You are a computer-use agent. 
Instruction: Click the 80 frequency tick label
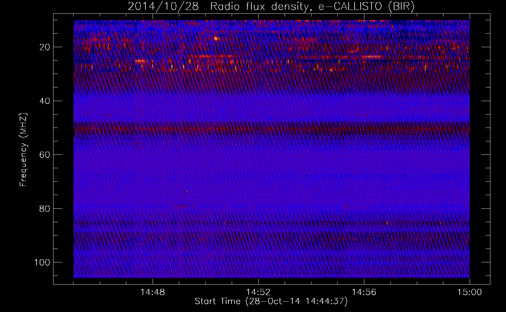click(45, 208)
